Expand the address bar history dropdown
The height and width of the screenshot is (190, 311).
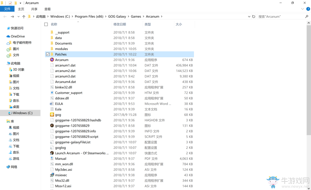pos(249,17)
